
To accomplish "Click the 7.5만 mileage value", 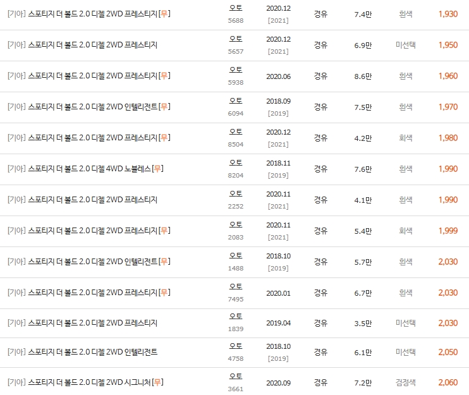I will click(363, 107).
